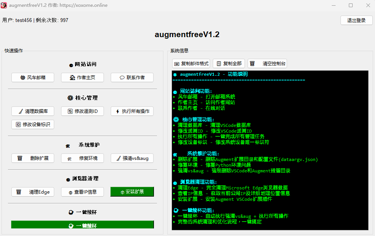This screenshot has height=236, width=375.
Task: Start the 执行所有操作 button
Action: (132, 111)
